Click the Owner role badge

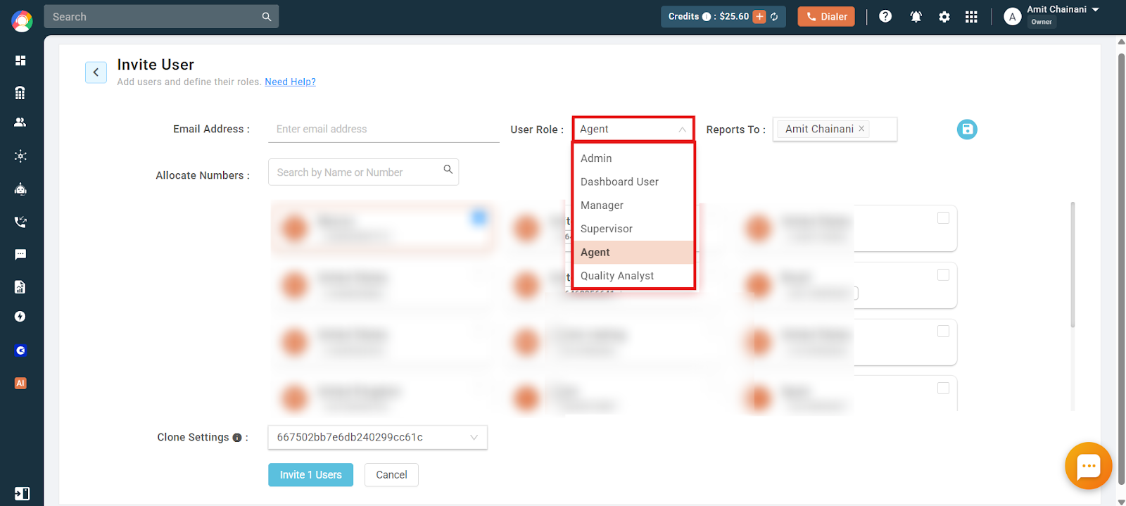pyautogui.click(x=1042, y=22)
